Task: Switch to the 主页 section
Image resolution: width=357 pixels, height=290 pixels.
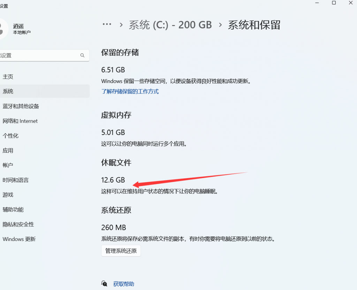Action: click(x=8, y=76)
